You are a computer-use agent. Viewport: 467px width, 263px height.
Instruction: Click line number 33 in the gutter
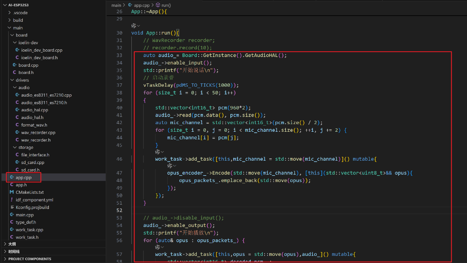click(119, 55)
